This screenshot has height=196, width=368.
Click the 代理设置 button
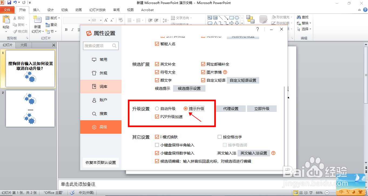tap(231, 109)
